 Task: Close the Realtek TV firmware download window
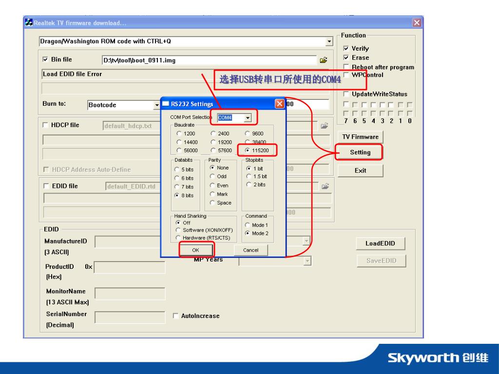pyautogui.click(x=417, y=22)
